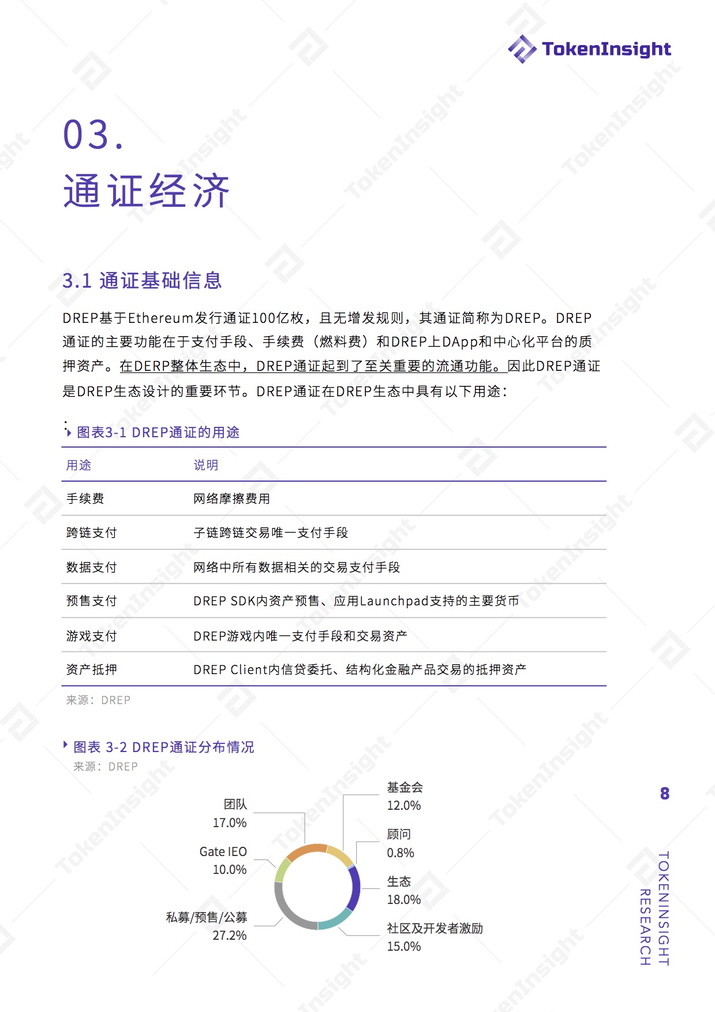The height and width of the screenshot is (1012, 715).
Task: Click the '基金会' chart label
Action: (405, 787)
